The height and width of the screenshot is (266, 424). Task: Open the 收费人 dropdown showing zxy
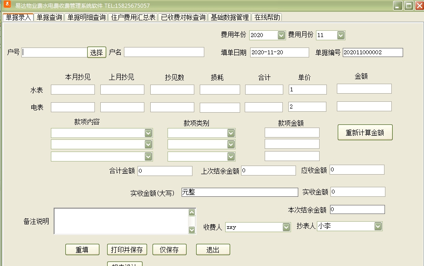(286, 226)
